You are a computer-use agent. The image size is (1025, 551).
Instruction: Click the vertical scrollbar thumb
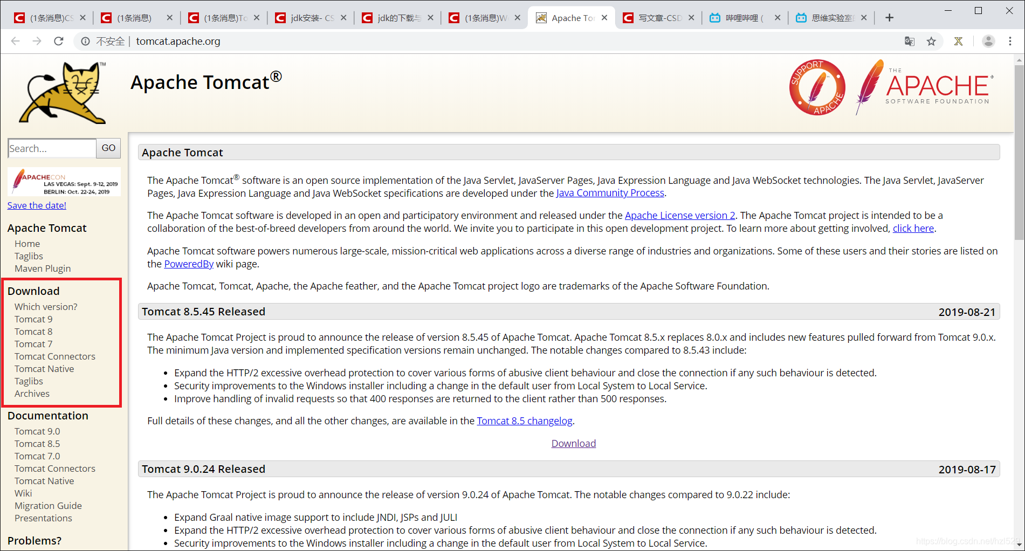coord(1019,152)
